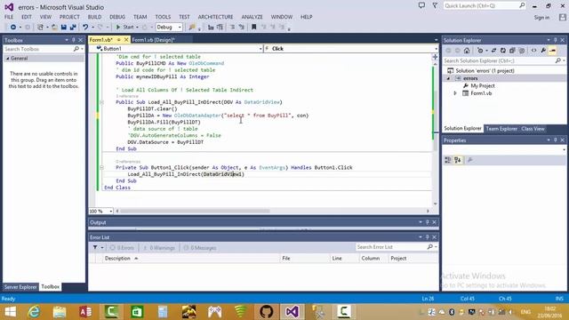Toggle the 0 Warnings filter button
569x320 pixels.
click(159, 248)
